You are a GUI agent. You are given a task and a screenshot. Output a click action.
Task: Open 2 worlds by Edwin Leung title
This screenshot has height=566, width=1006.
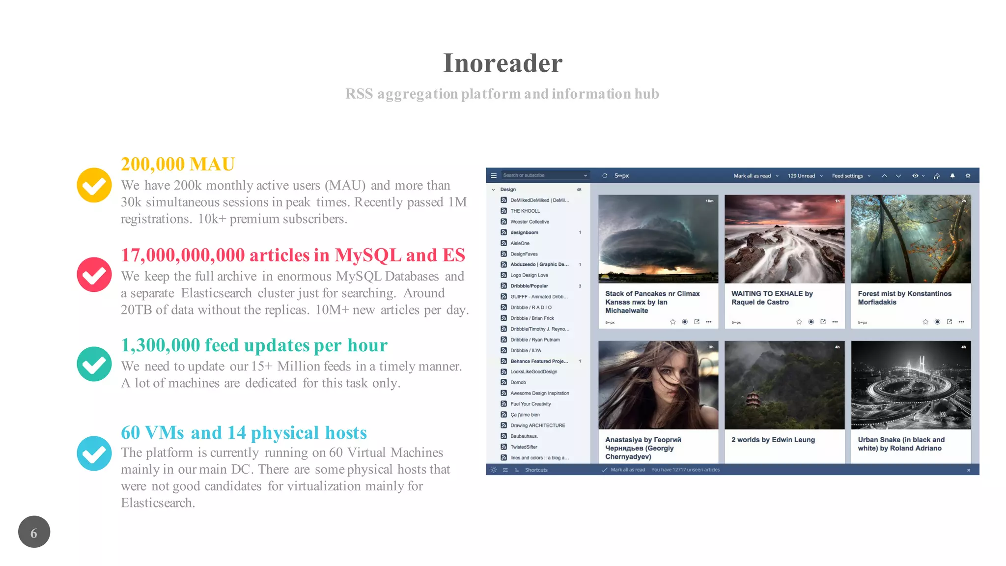pos(773,440)
